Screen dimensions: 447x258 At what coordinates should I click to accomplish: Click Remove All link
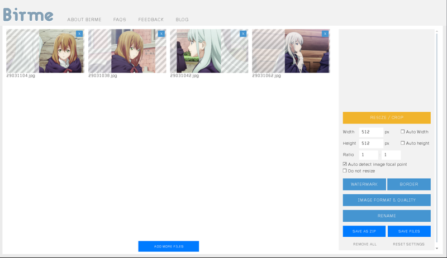365,245
